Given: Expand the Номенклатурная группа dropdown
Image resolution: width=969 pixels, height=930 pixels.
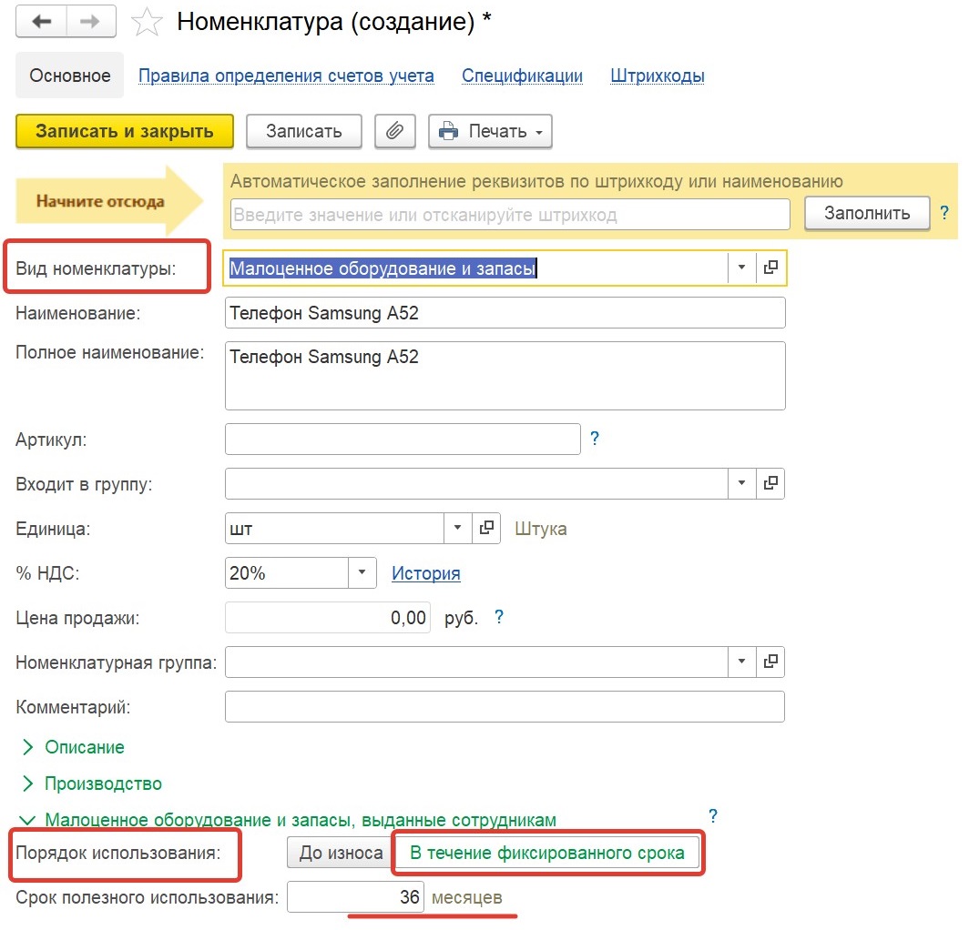Looking at the screenshot, I should coord(741,662).
